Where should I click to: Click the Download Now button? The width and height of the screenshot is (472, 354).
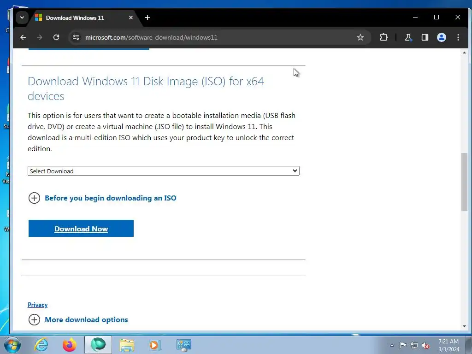point(81,229)
